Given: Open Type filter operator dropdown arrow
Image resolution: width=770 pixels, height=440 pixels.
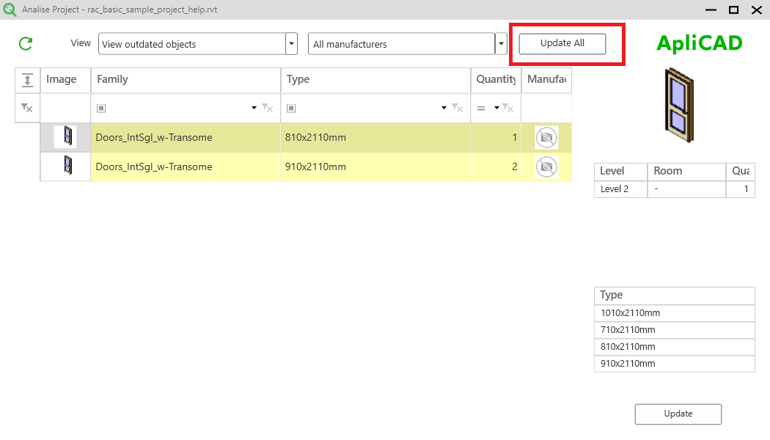Looking at the screenshot, I should (444, 108).
